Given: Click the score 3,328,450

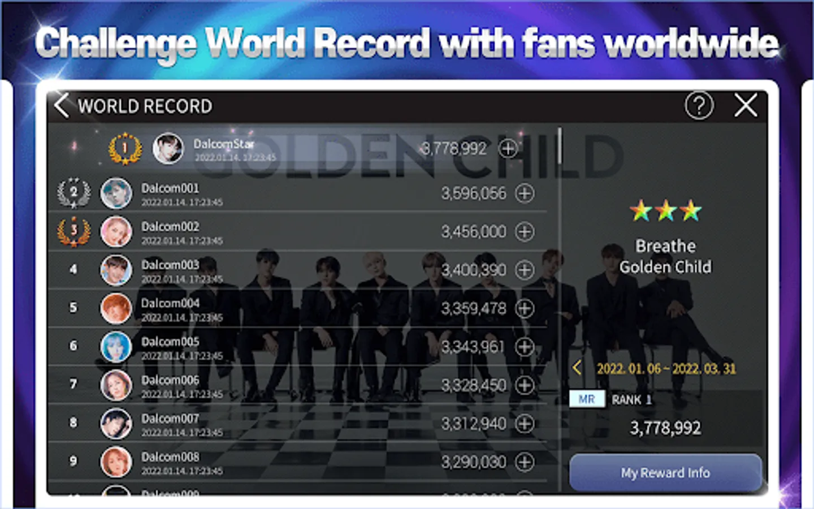Looking at the screenshot, I should (474, 385).
